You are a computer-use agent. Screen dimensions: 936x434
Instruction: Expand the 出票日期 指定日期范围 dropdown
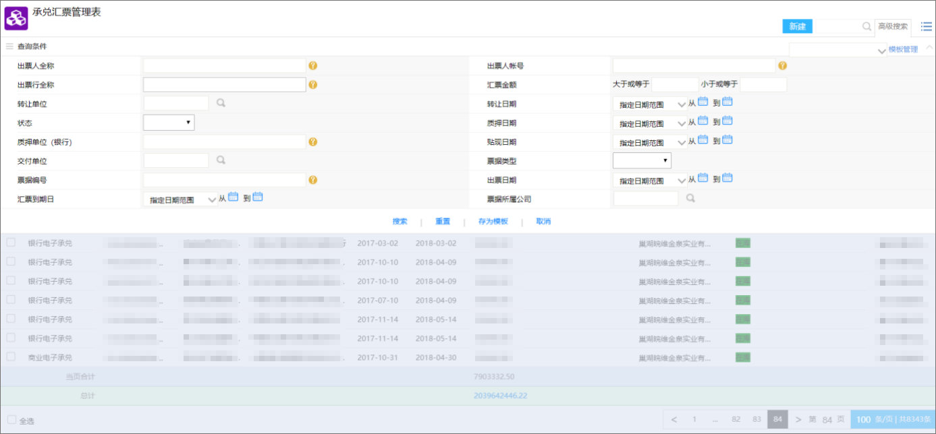[649, 181]
